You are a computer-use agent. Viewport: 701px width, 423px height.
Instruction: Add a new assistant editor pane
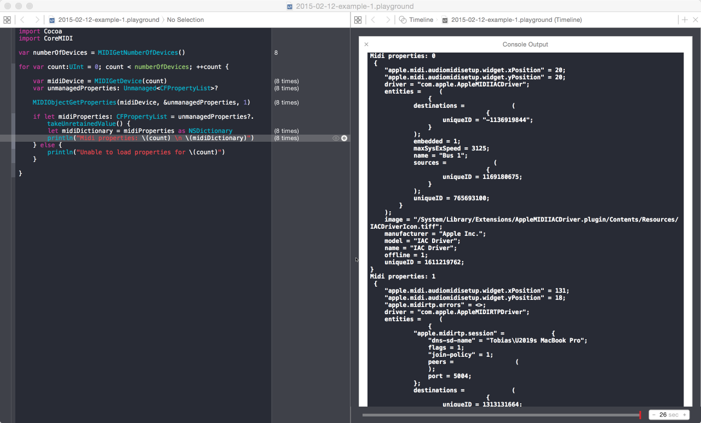(x=685, y=20)
